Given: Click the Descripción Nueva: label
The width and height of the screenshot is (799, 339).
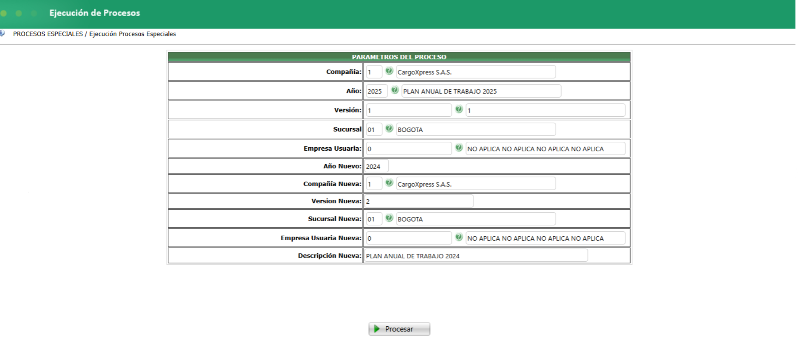Looking at the screenshot, I should 330,255.
